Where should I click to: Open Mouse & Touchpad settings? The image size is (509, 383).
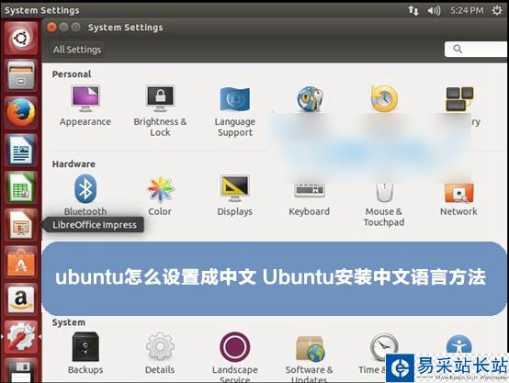tap(384, 205)
